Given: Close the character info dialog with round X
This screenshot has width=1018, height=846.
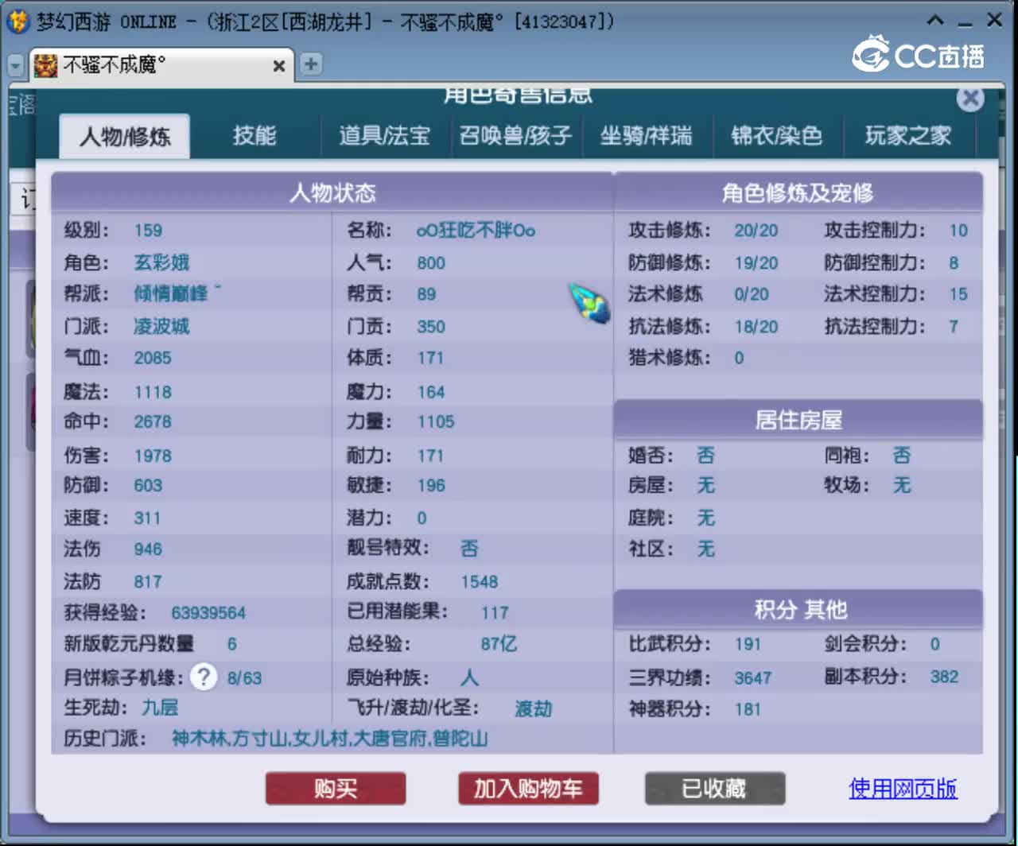Looking at the screenshot, I should [x=969, y=99].
